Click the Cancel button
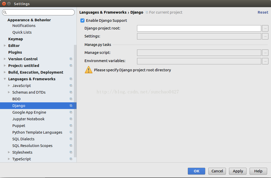Screen dimensions: 271x178 click(x=217, y=171)
